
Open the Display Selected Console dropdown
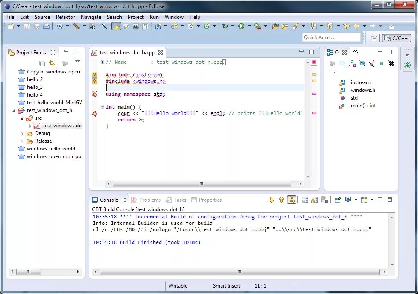click(356, 200)
